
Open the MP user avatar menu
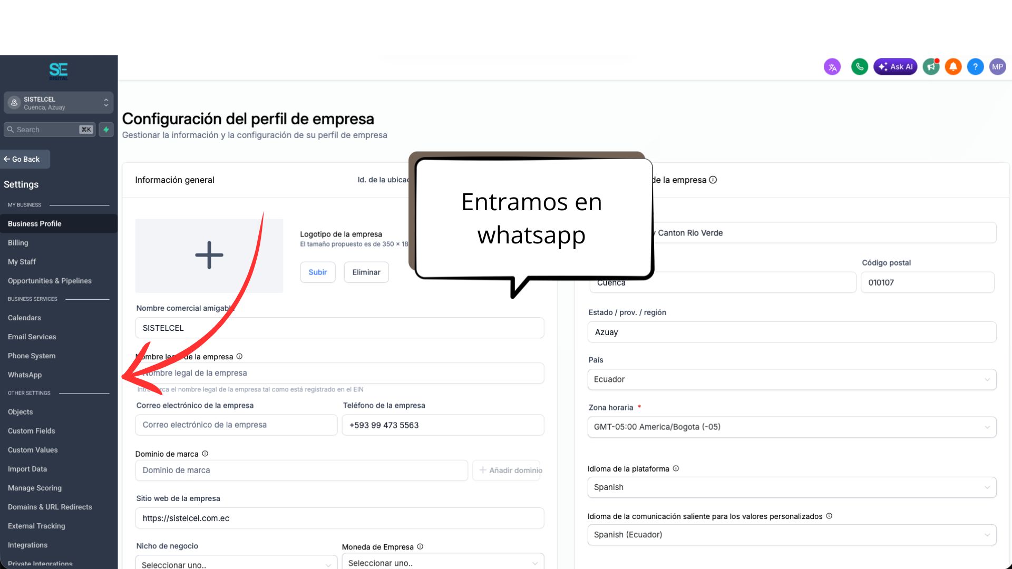coord(997,67)
